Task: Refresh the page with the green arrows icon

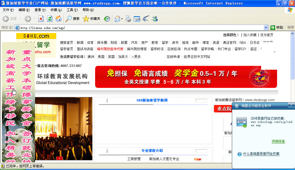Action: (x=50, y=19)
